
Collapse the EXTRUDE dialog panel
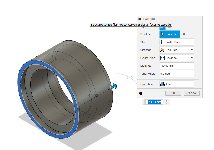[x=140, y=19]
